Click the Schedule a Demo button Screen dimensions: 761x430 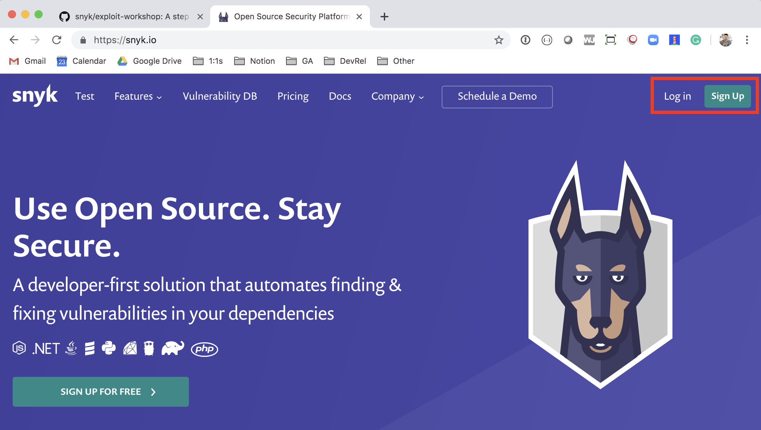click(497, 96)
